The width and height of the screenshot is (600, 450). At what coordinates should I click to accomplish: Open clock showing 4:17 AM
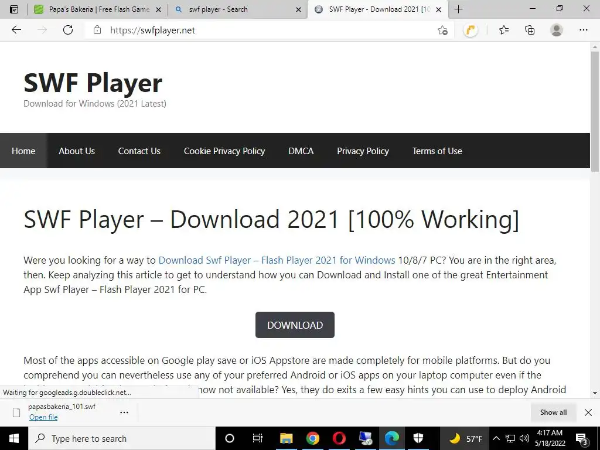[550, 438]
